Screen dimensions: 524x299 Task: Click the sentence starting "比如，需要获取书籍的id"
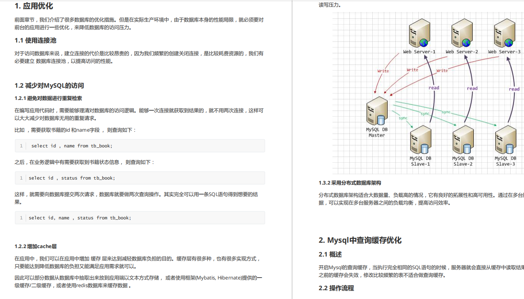75,130
